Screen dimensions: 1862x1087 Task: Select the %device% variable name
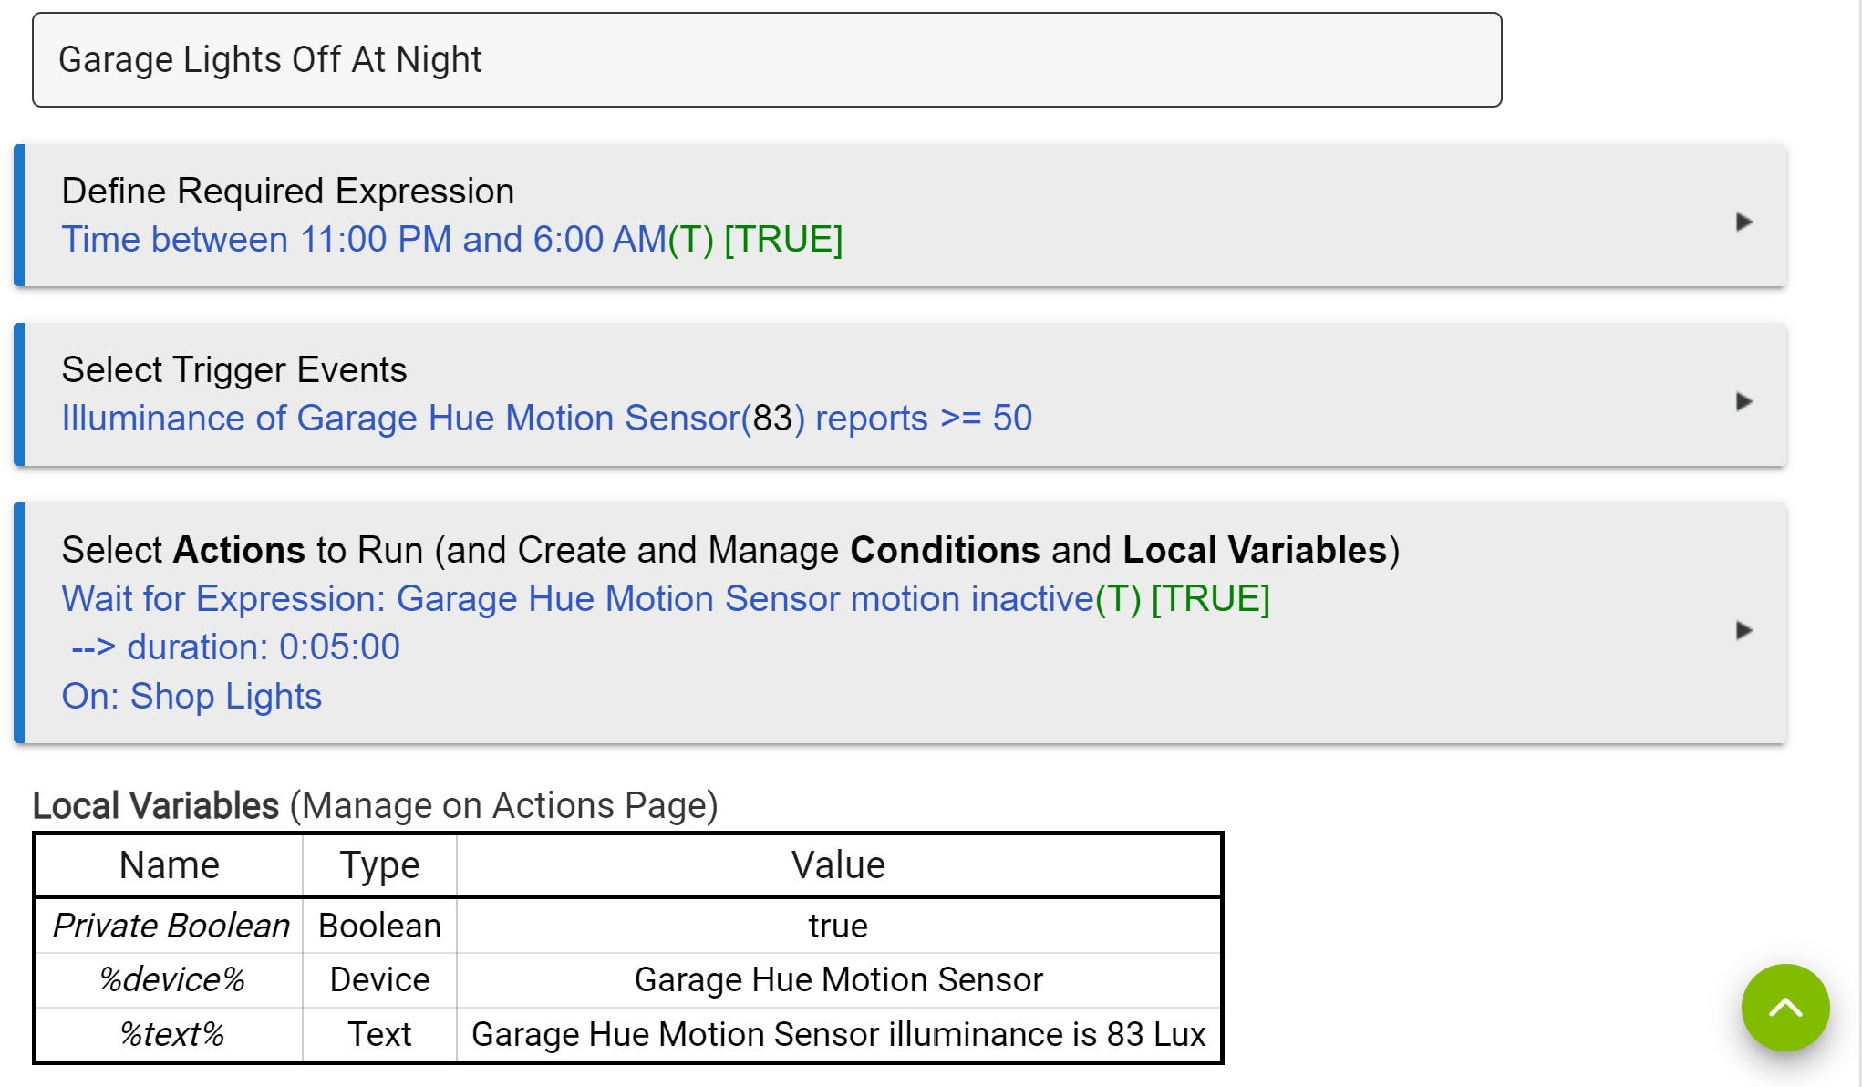point(171,980)
